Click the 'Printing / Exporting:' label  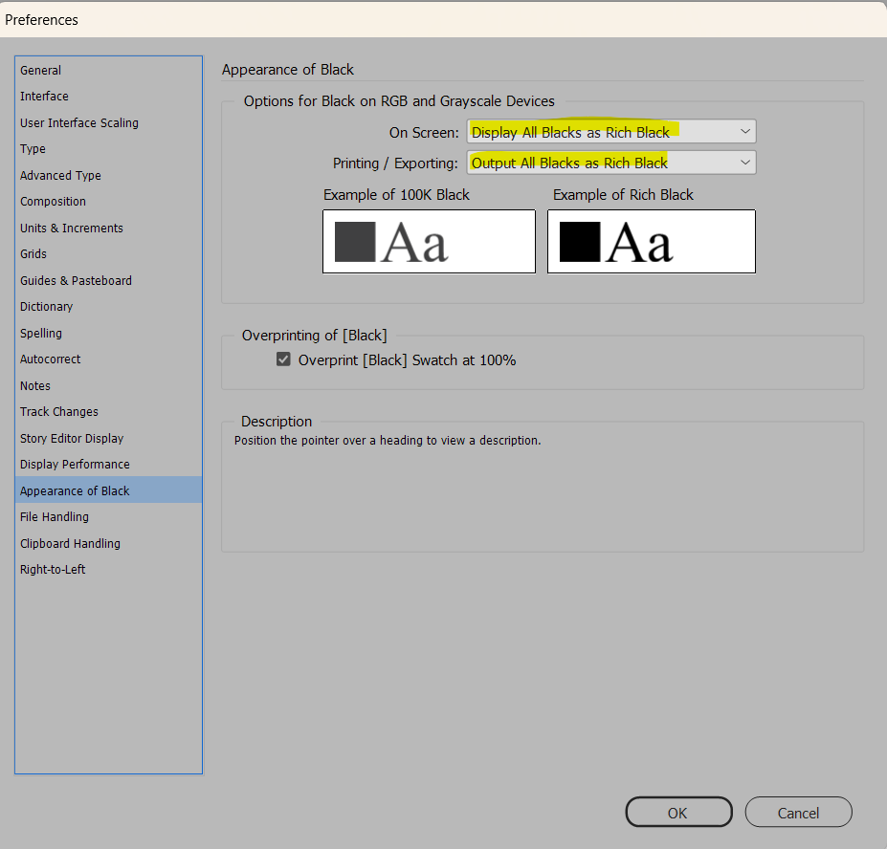[x=395, y=163]
